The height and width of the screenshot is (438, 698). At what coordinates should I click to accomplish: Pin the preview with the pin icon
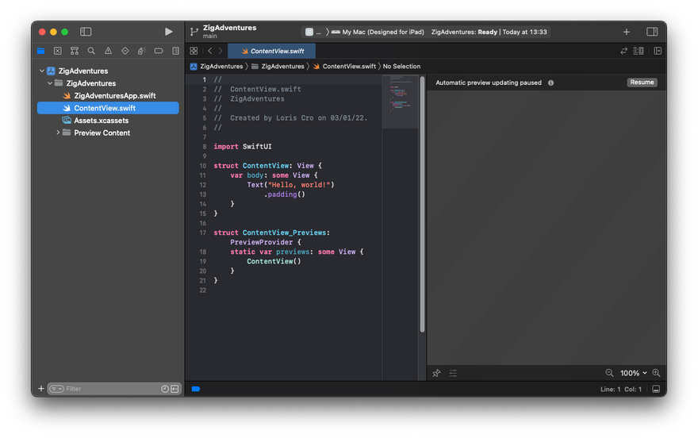pos(437,373)
